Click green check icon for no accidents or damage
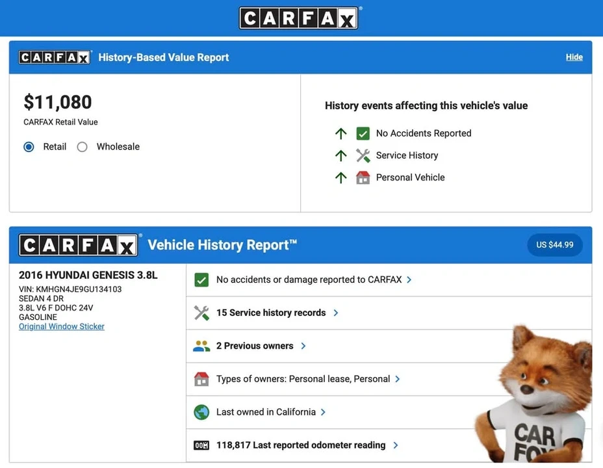The height and width of the screenshot is (468, 603). coord(201,280)
